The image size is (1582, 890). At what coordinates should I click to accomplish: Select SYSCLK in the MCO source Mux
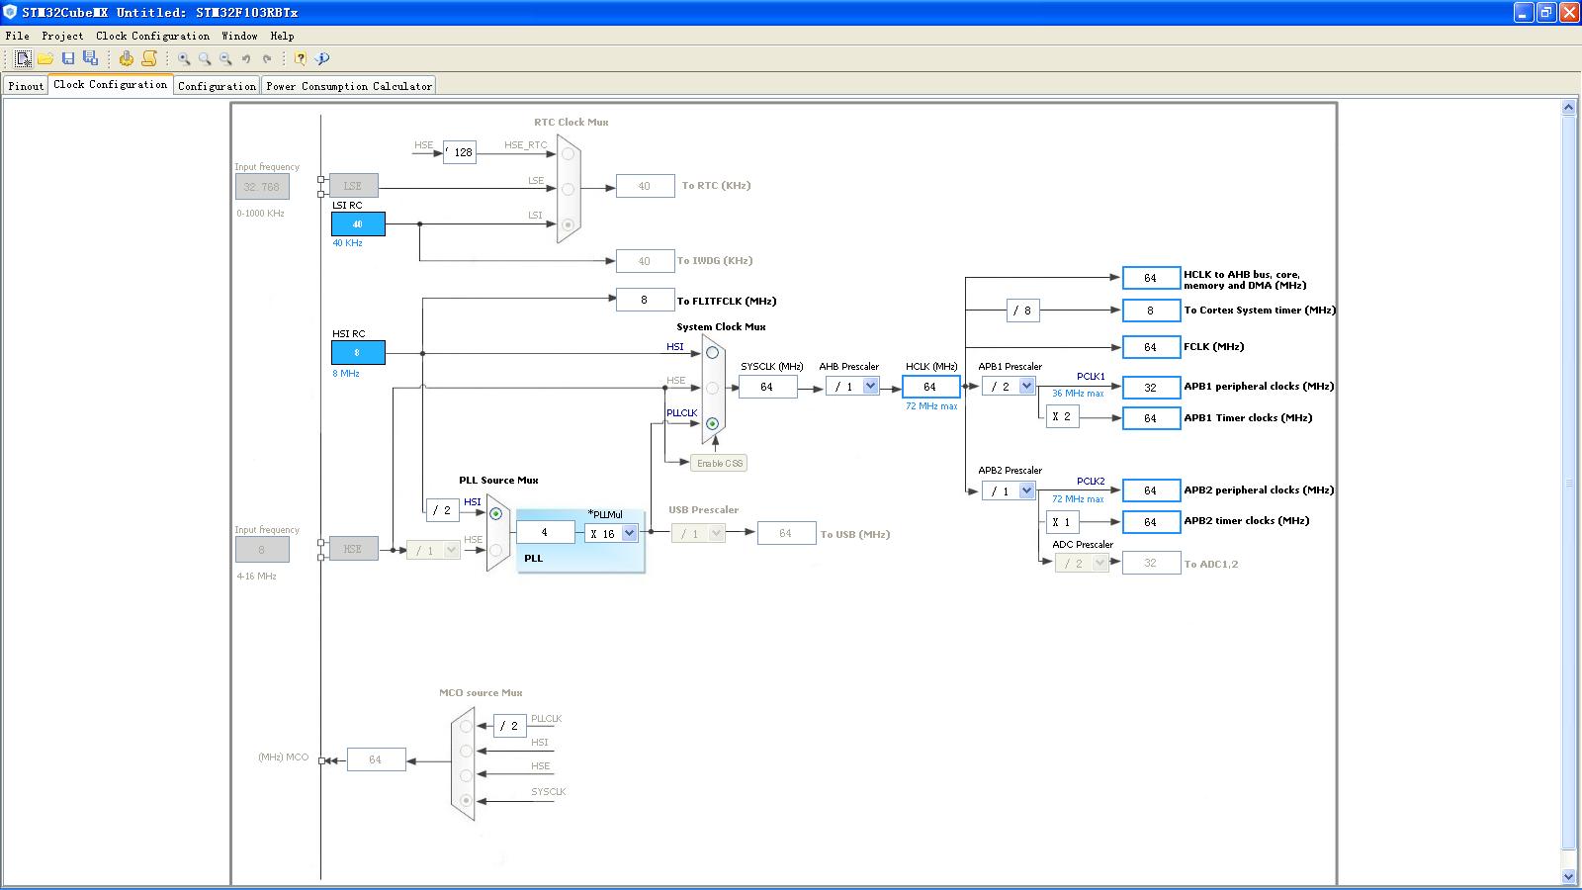point(467,800)
